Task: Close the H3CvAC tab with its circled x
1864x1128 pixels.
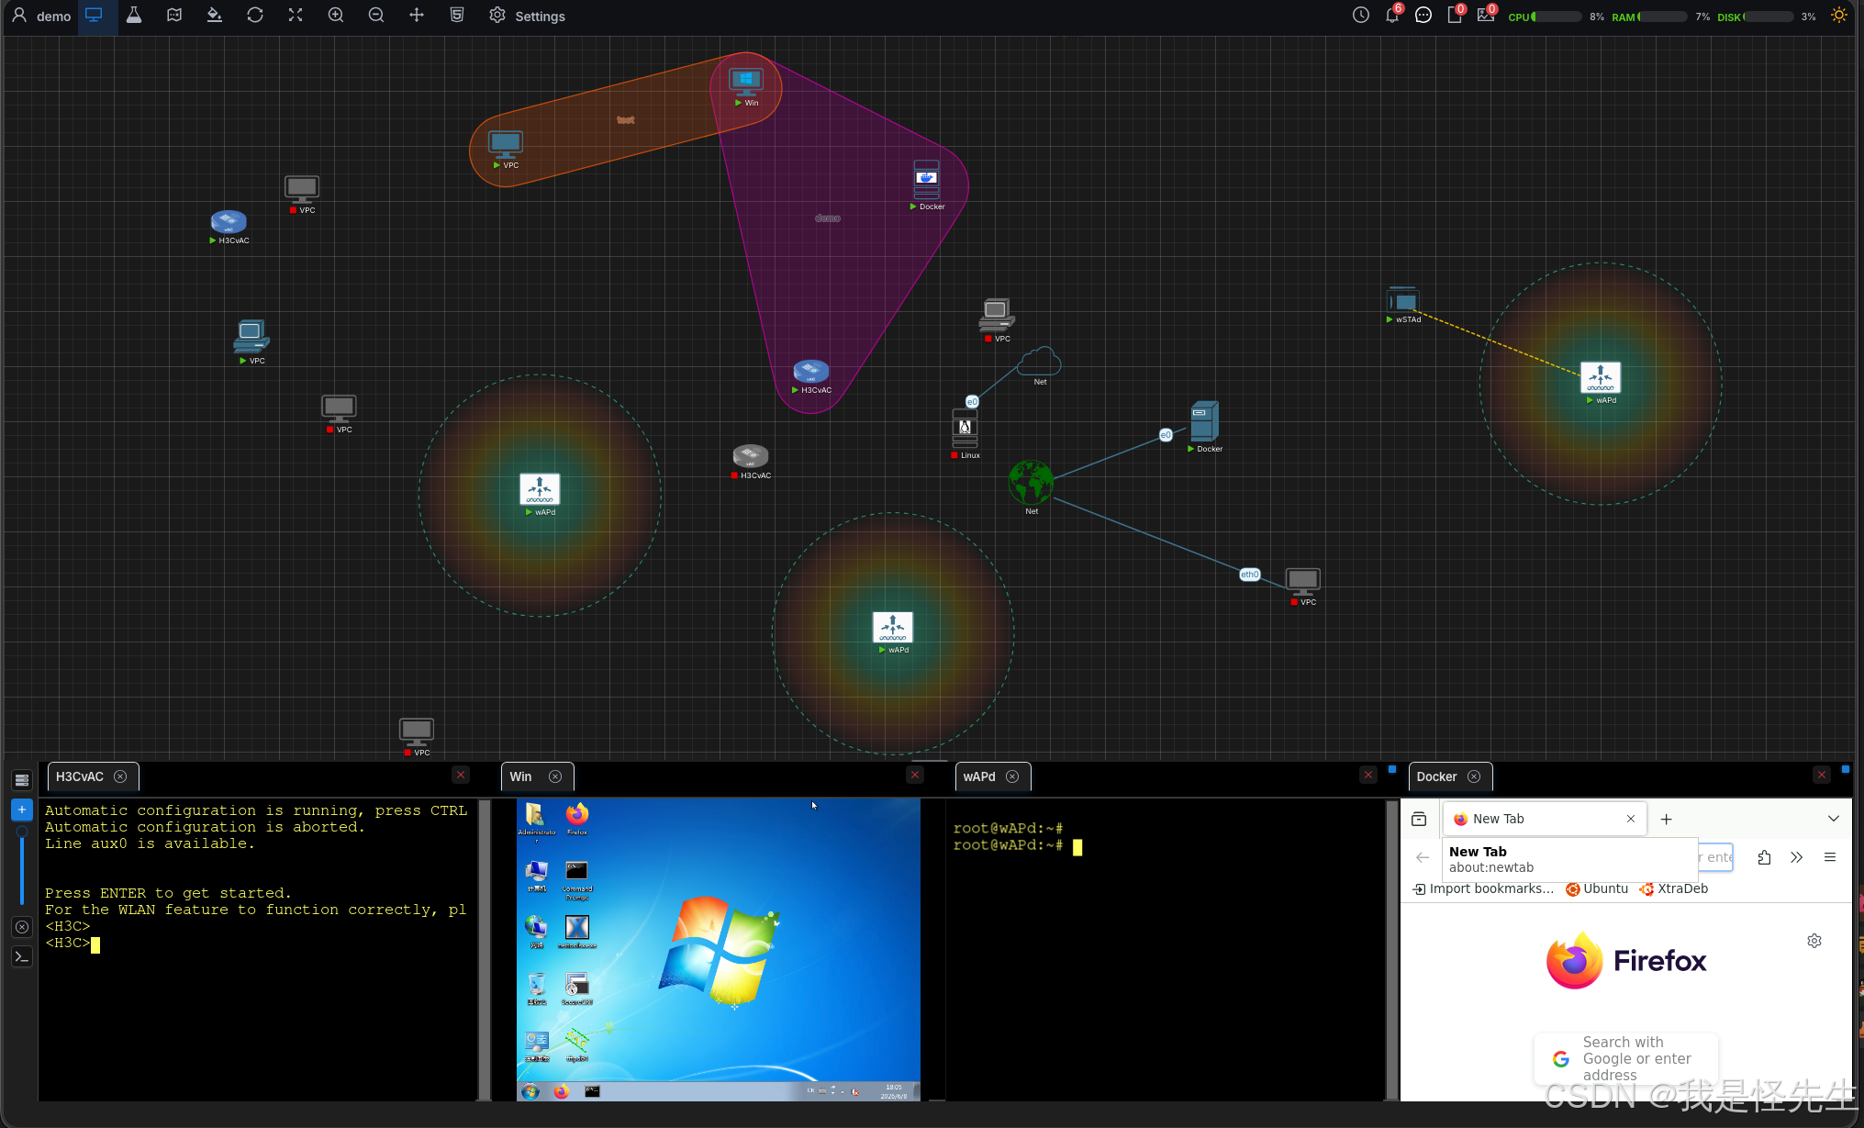Action: [x=120, y=776]
